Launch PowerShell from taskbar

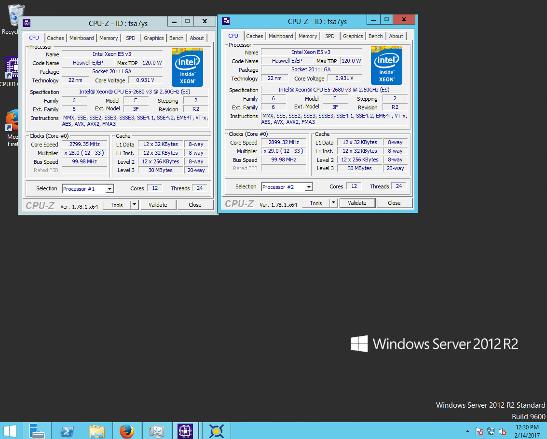(x=67, y=431)
